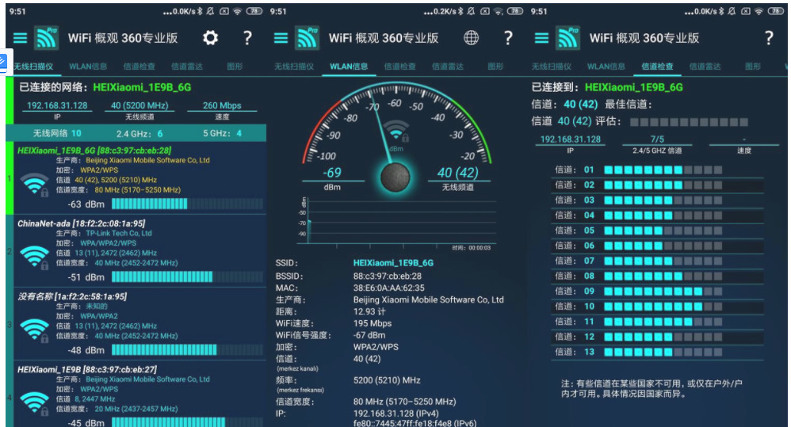Image resolution: width=791 pixels, height=427 pixels.
Task: Tap globe icon in second screen header
Action: point(471,38)
